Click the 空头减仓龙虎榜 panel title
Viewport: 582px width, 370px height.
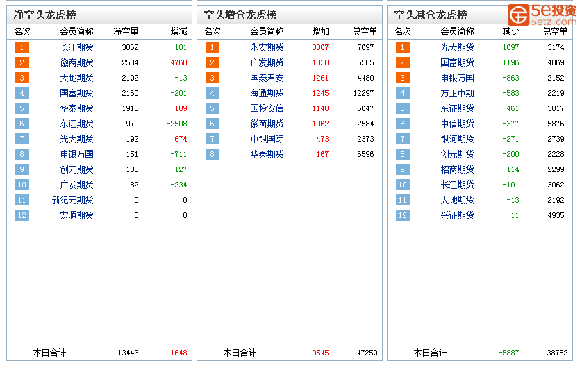(x=431, y=15)
